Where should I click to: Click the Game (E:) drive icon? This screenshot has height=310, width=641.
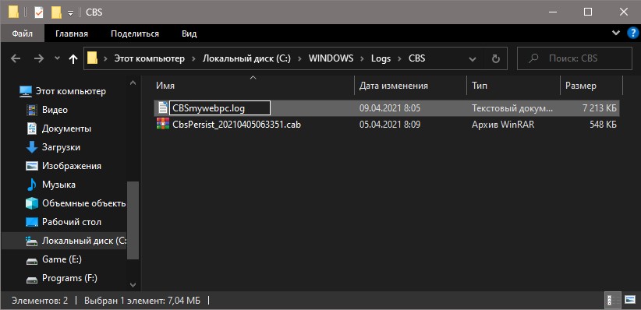31,260
